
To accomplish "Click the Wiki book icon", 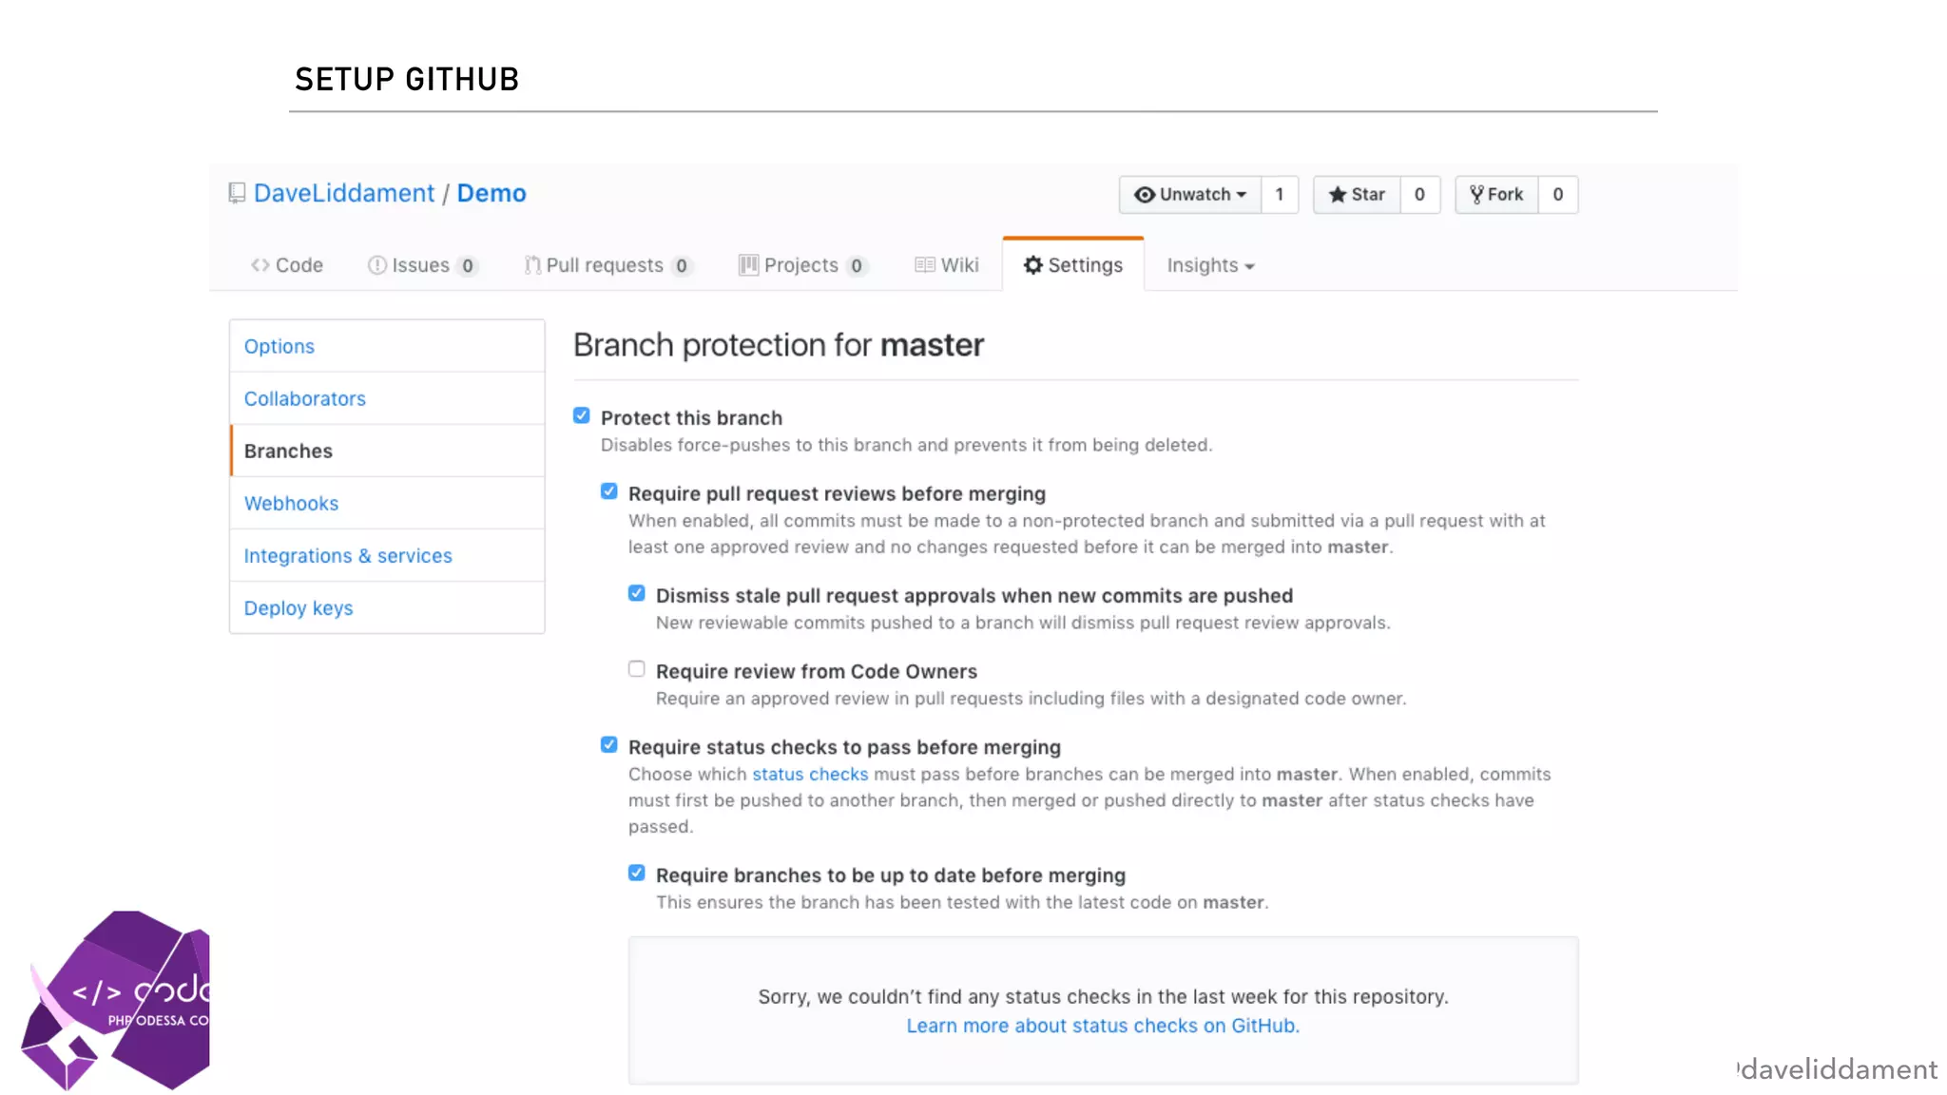I will [925, 265].
